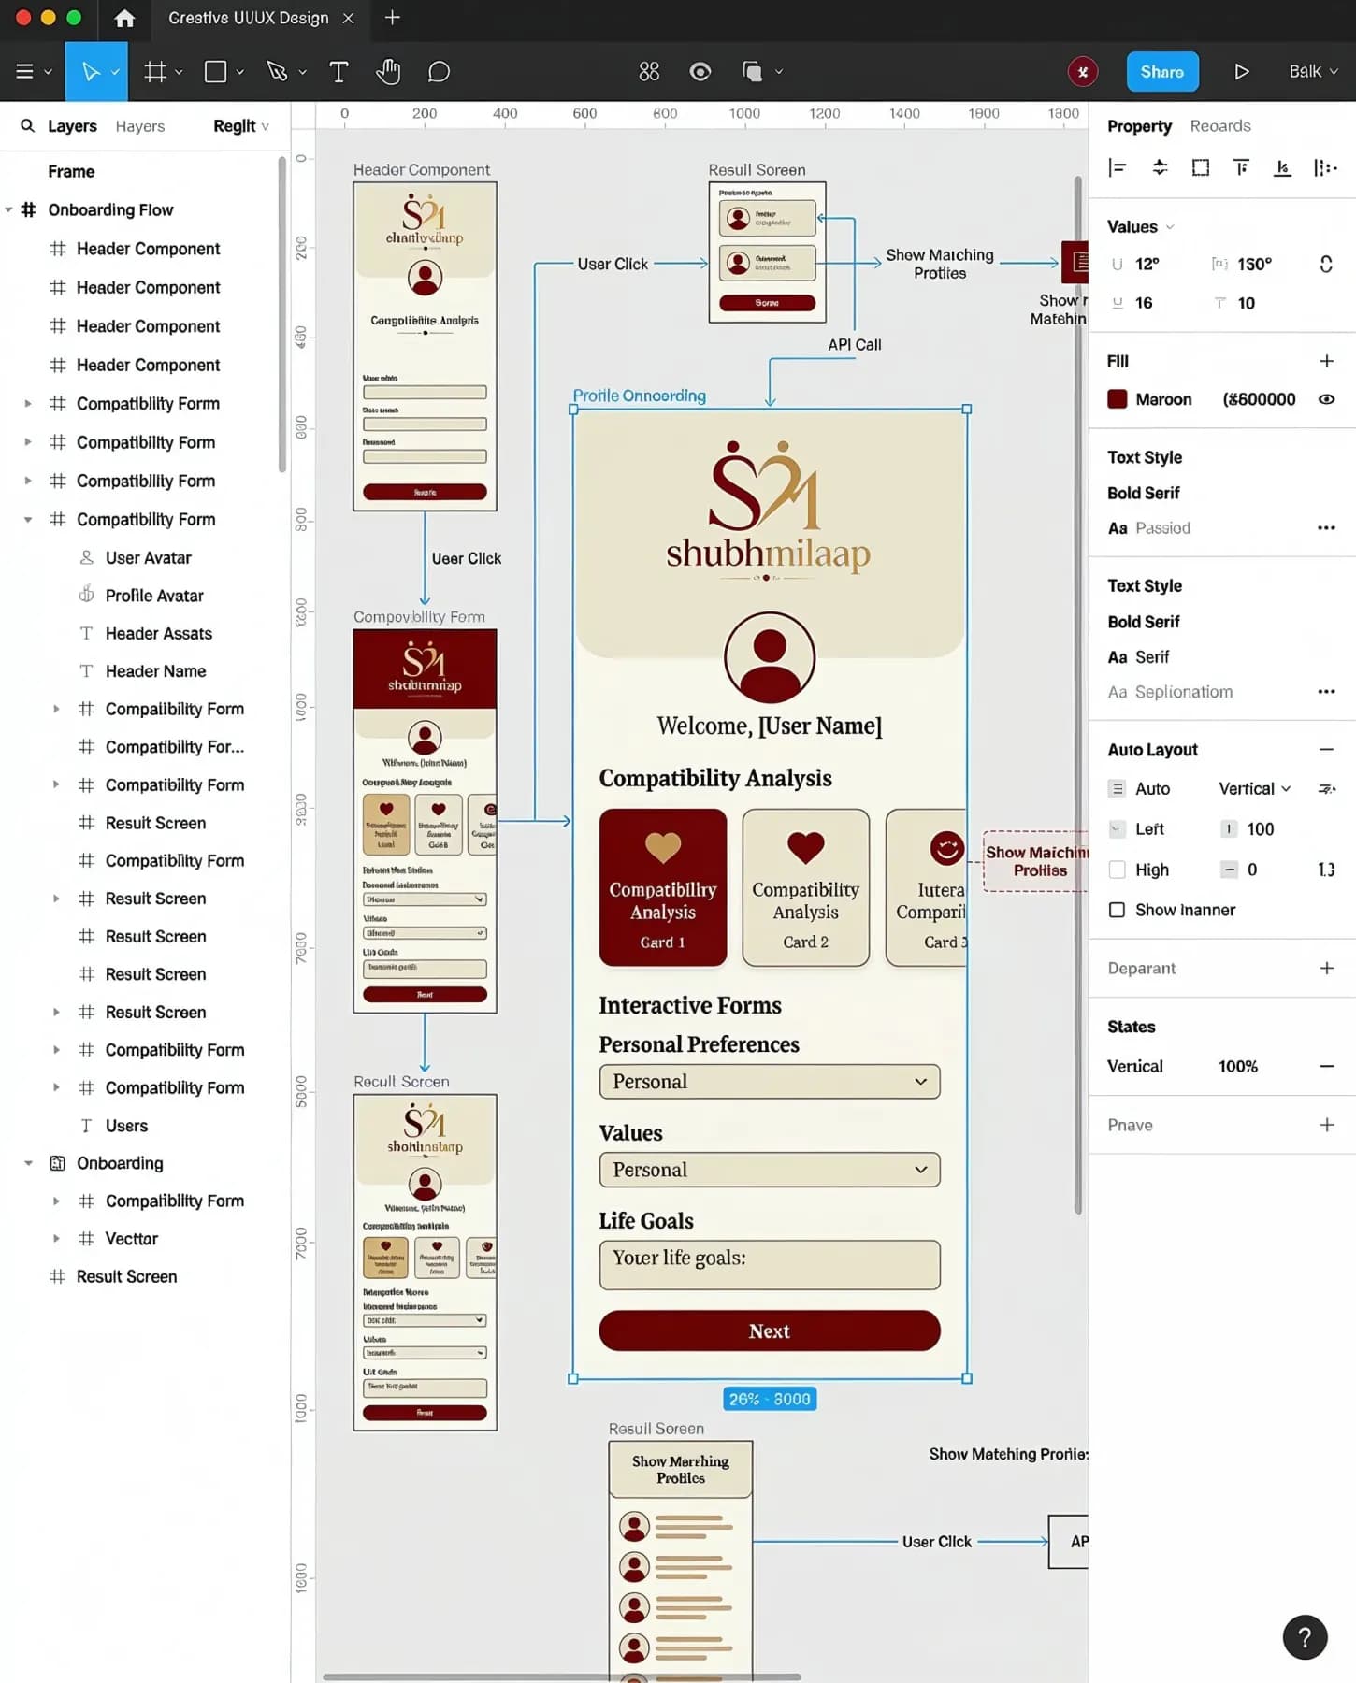The height and width of the screenshot is (1683, 1356).
Task: Click distribute spacing icon
Action: tap(1325, 167)
